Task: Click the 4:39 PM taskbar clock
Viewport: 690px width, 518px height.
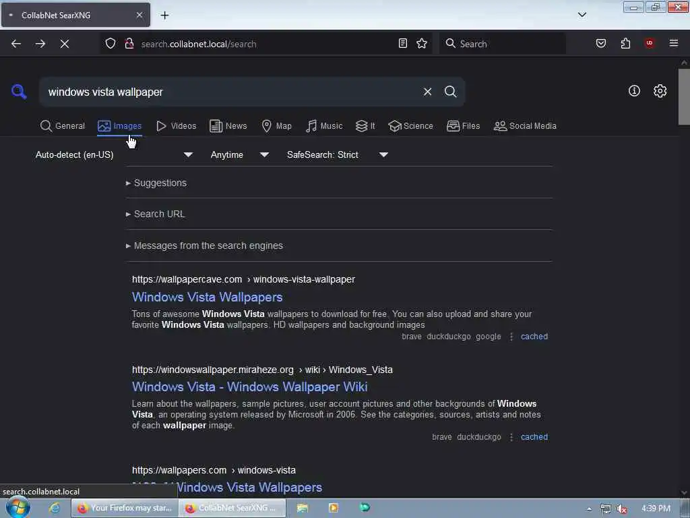Action: 656,509
